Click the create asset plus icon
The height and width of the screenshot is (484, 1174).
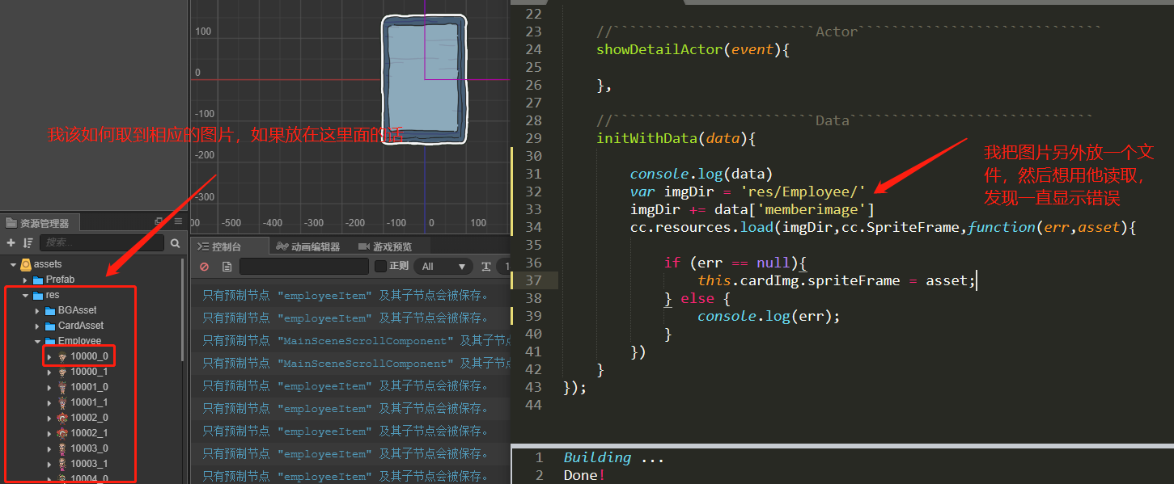click(x=11, y=242)
